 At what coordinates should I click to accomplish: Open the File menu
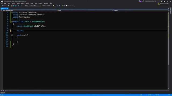2,3
